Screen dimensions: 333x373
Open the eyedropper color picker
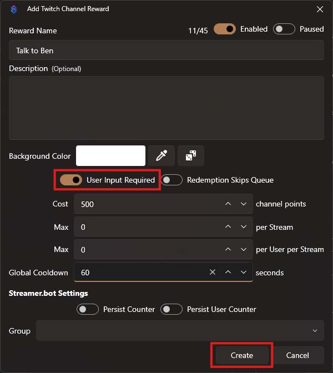click(x=162, y=155)
